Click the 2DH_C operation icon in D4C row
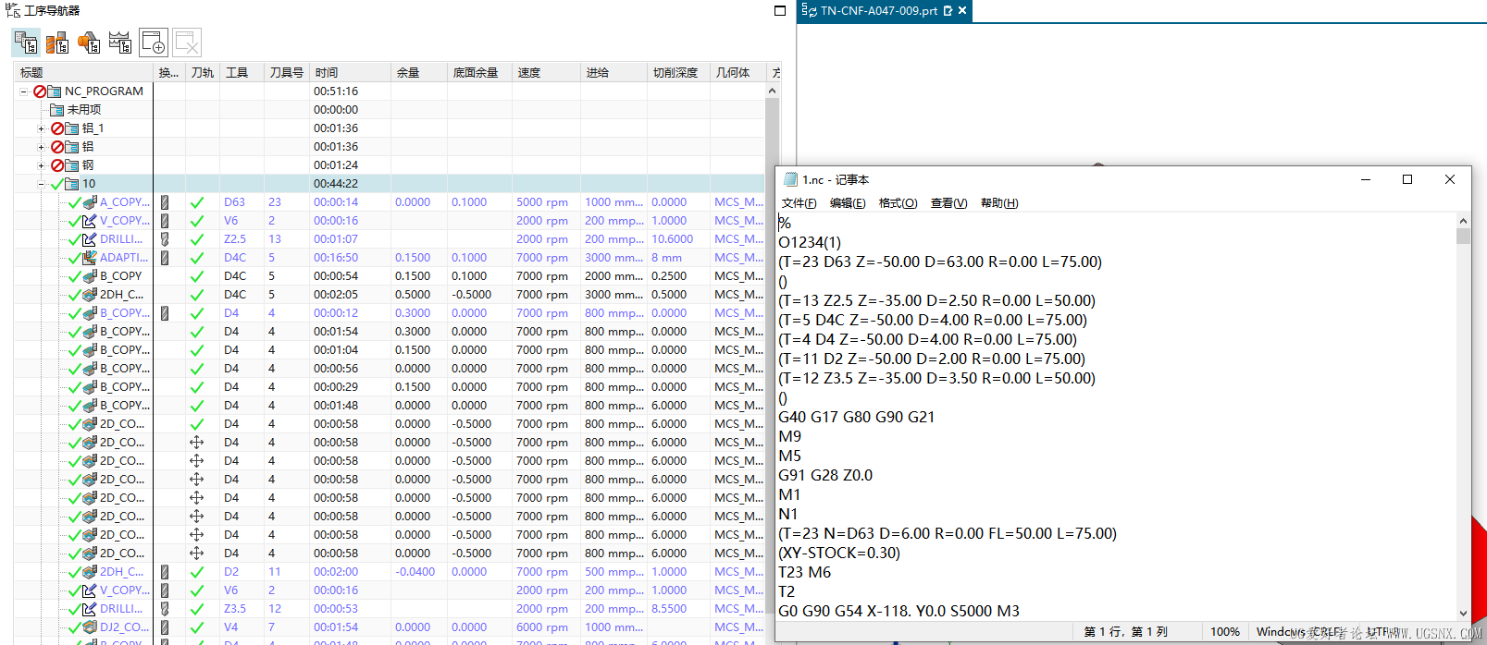 coord(90,295)
